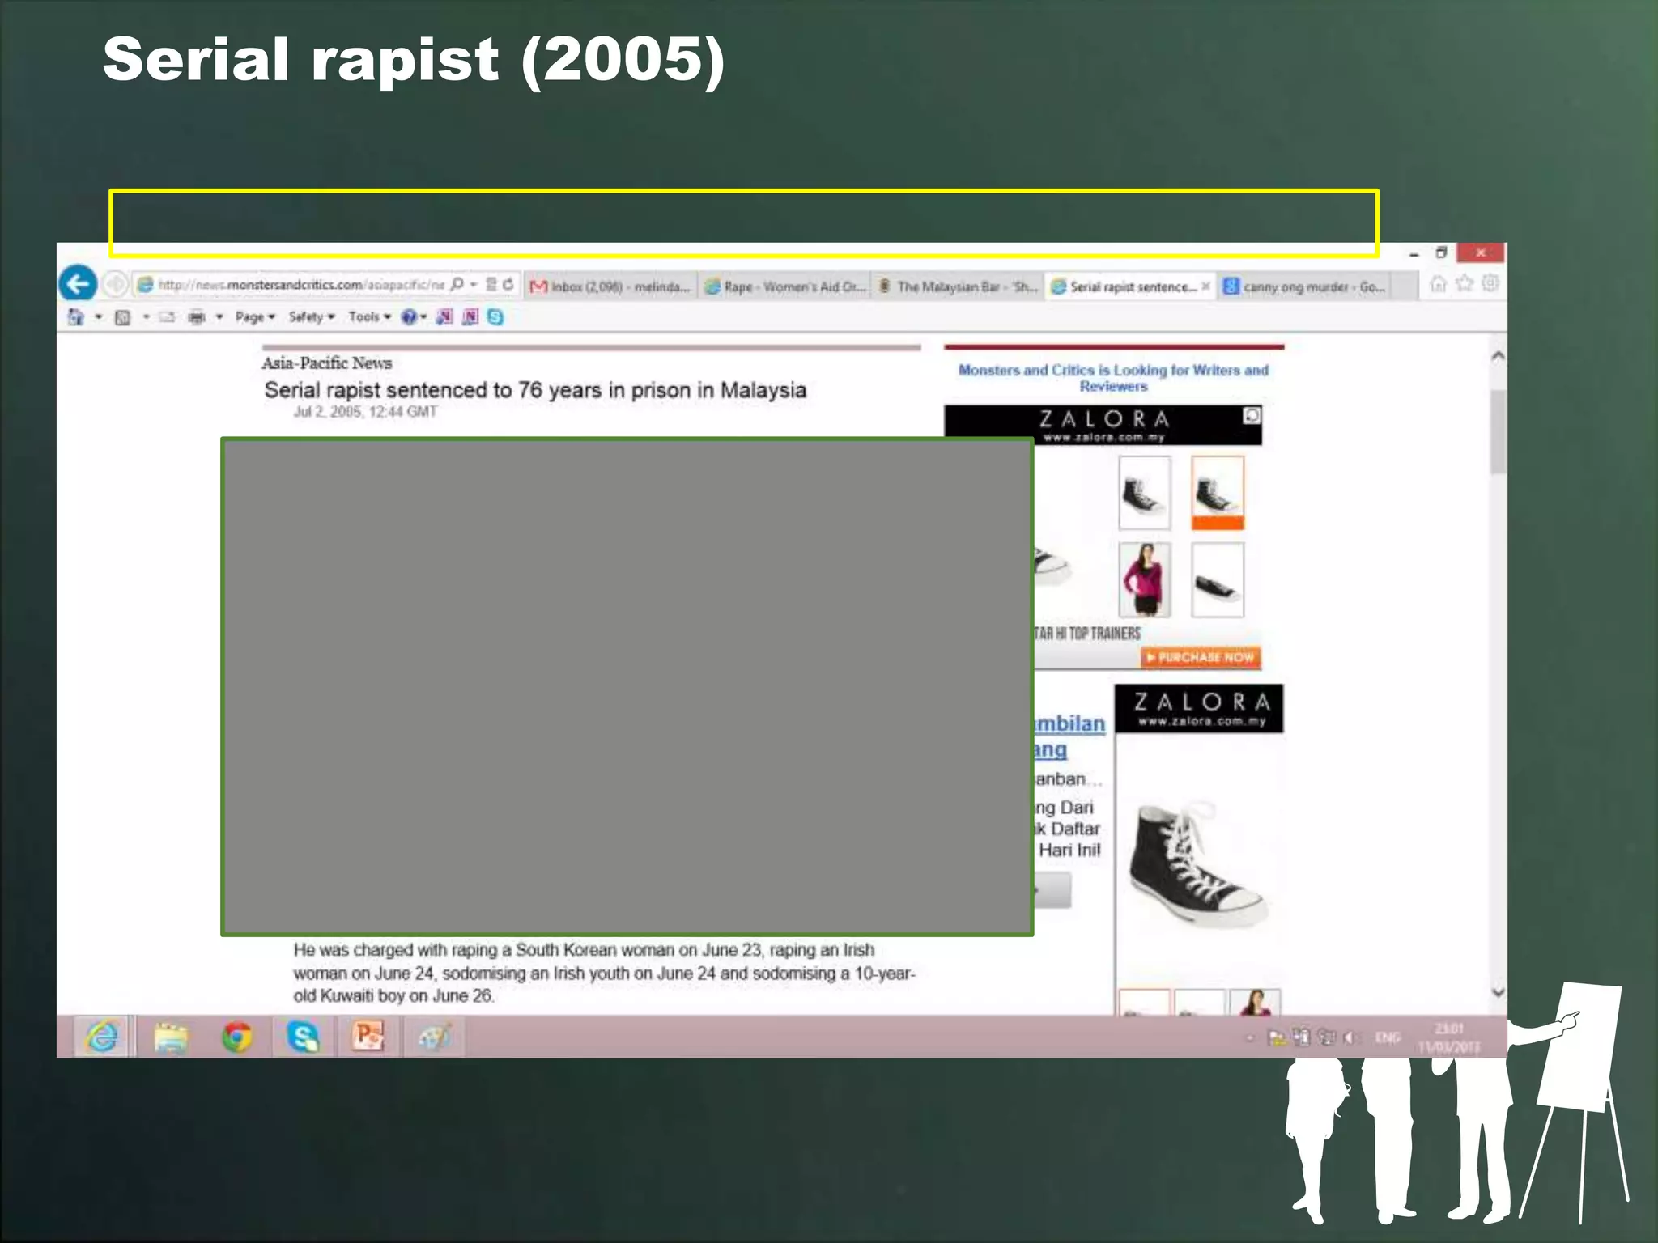Open Paint from the taskbar

(434, 1037)
